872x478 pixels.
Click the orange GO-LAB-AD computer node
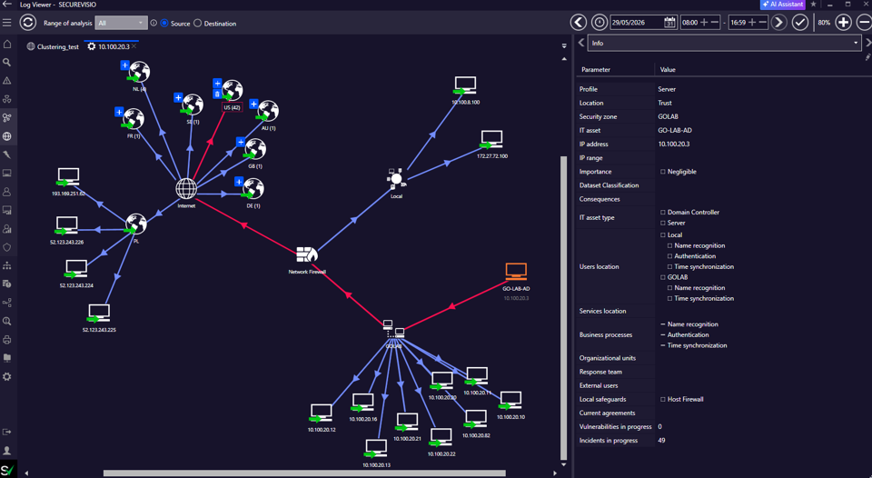click(516, 272)
